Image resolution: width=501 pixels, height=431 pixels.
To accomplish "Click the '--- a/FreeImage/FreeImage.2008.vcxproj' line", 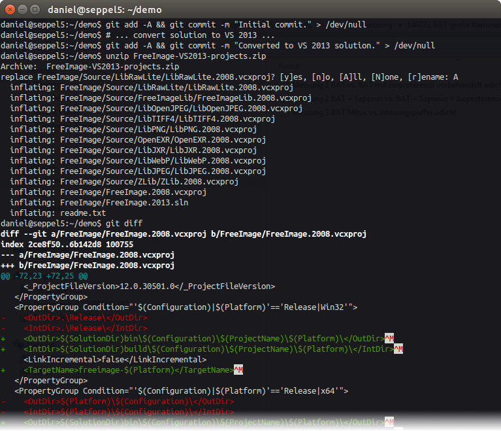I will [88, 254].
